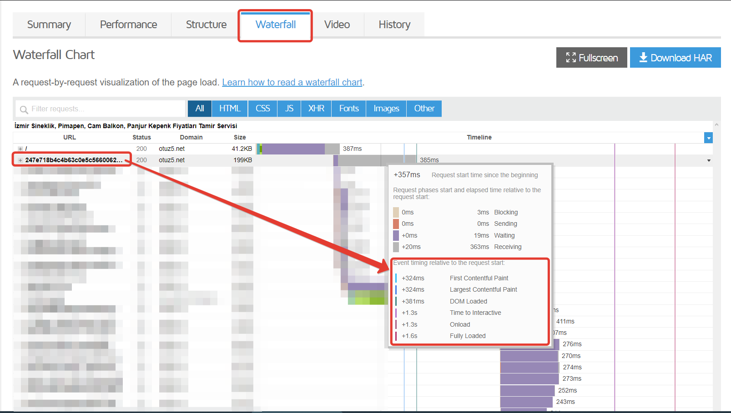Open the History tab
This screenshot has width=731, height=413.
pos(394,25)
